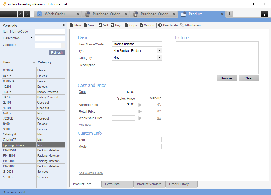Viewport: 271px width, 195px height.
Task: Select the Product Info tab
Action: (85, 184)
